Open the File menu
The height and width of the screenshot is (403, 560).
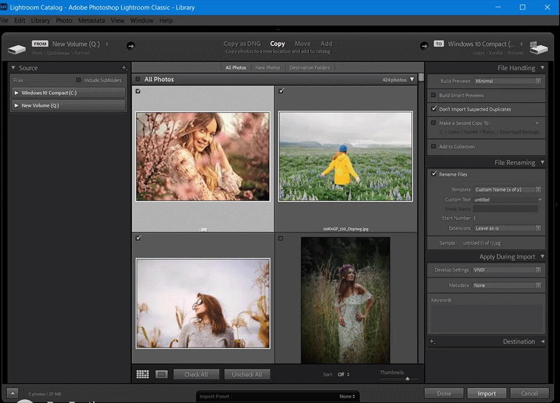pos(4,20)
